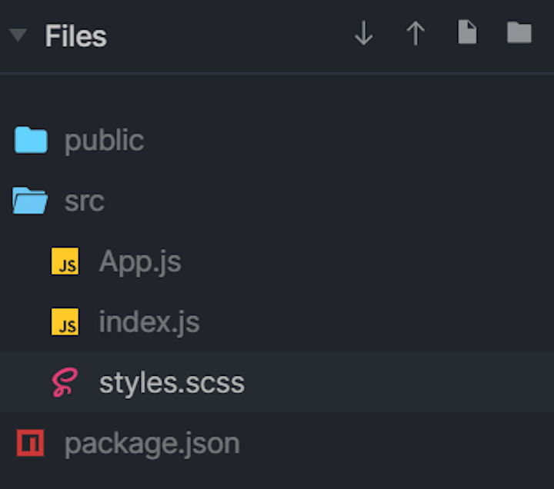The image size is (554, 489).
Task: Click empty space right of styles.scss row
Action: tap(400, 383)
